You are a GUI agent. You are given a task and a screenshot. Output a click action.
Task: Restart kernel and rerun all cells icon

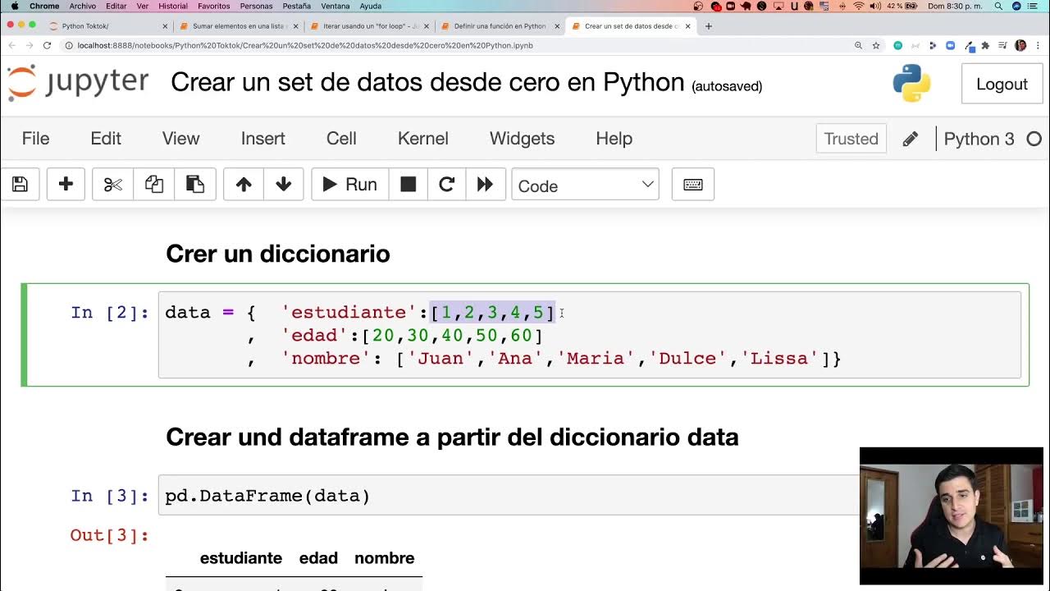click(x=485, y=185)
